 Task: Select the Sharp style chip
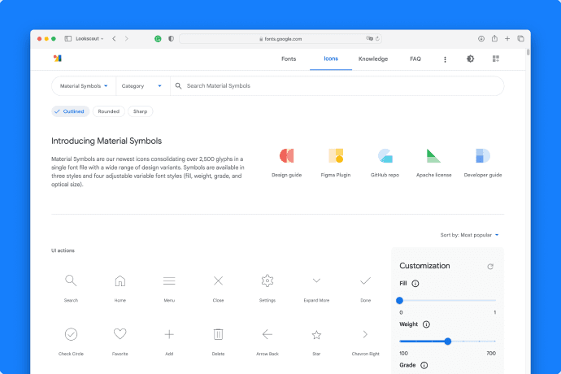[x=140, y=111]
